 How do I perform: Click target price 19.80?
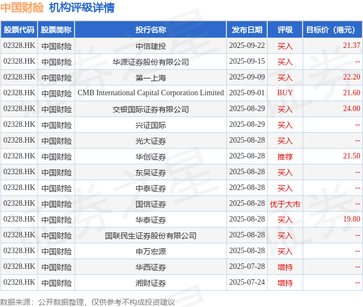352,219
